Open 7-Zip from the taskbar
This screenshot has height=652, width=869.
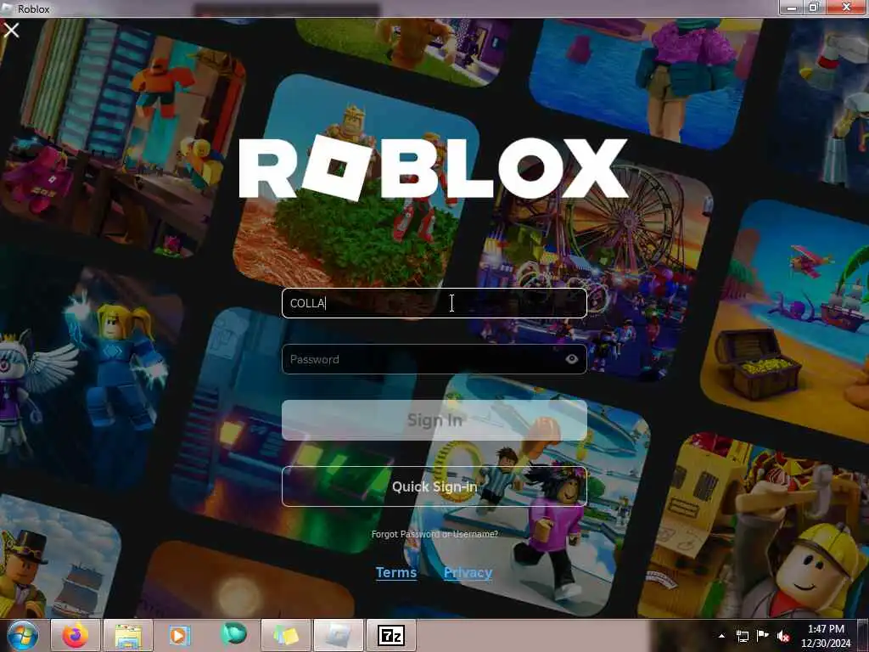[390, 635]
